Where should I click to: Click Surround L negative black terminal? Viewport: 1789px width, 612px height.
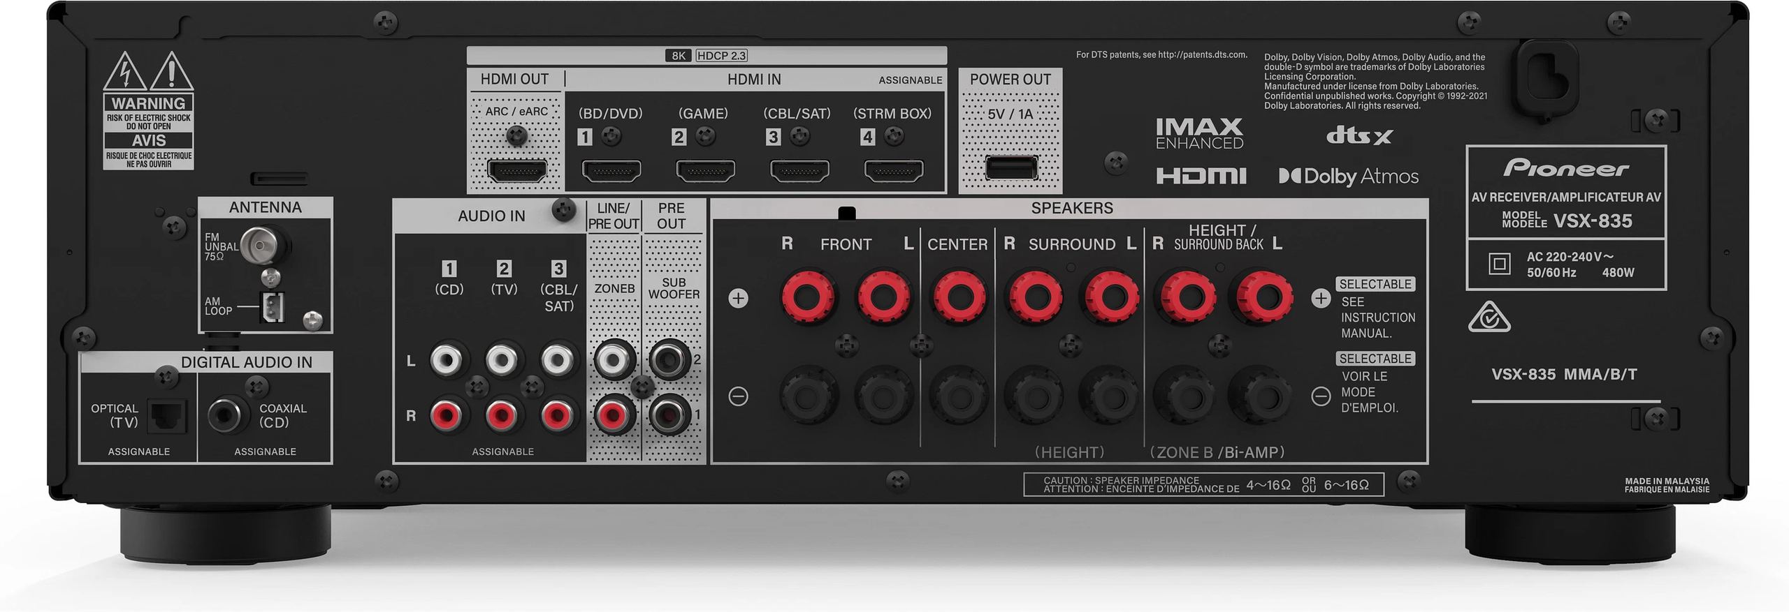point(1110,396)
